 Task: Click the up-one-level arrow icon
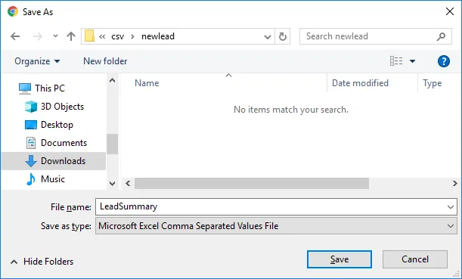pos(71,36)
